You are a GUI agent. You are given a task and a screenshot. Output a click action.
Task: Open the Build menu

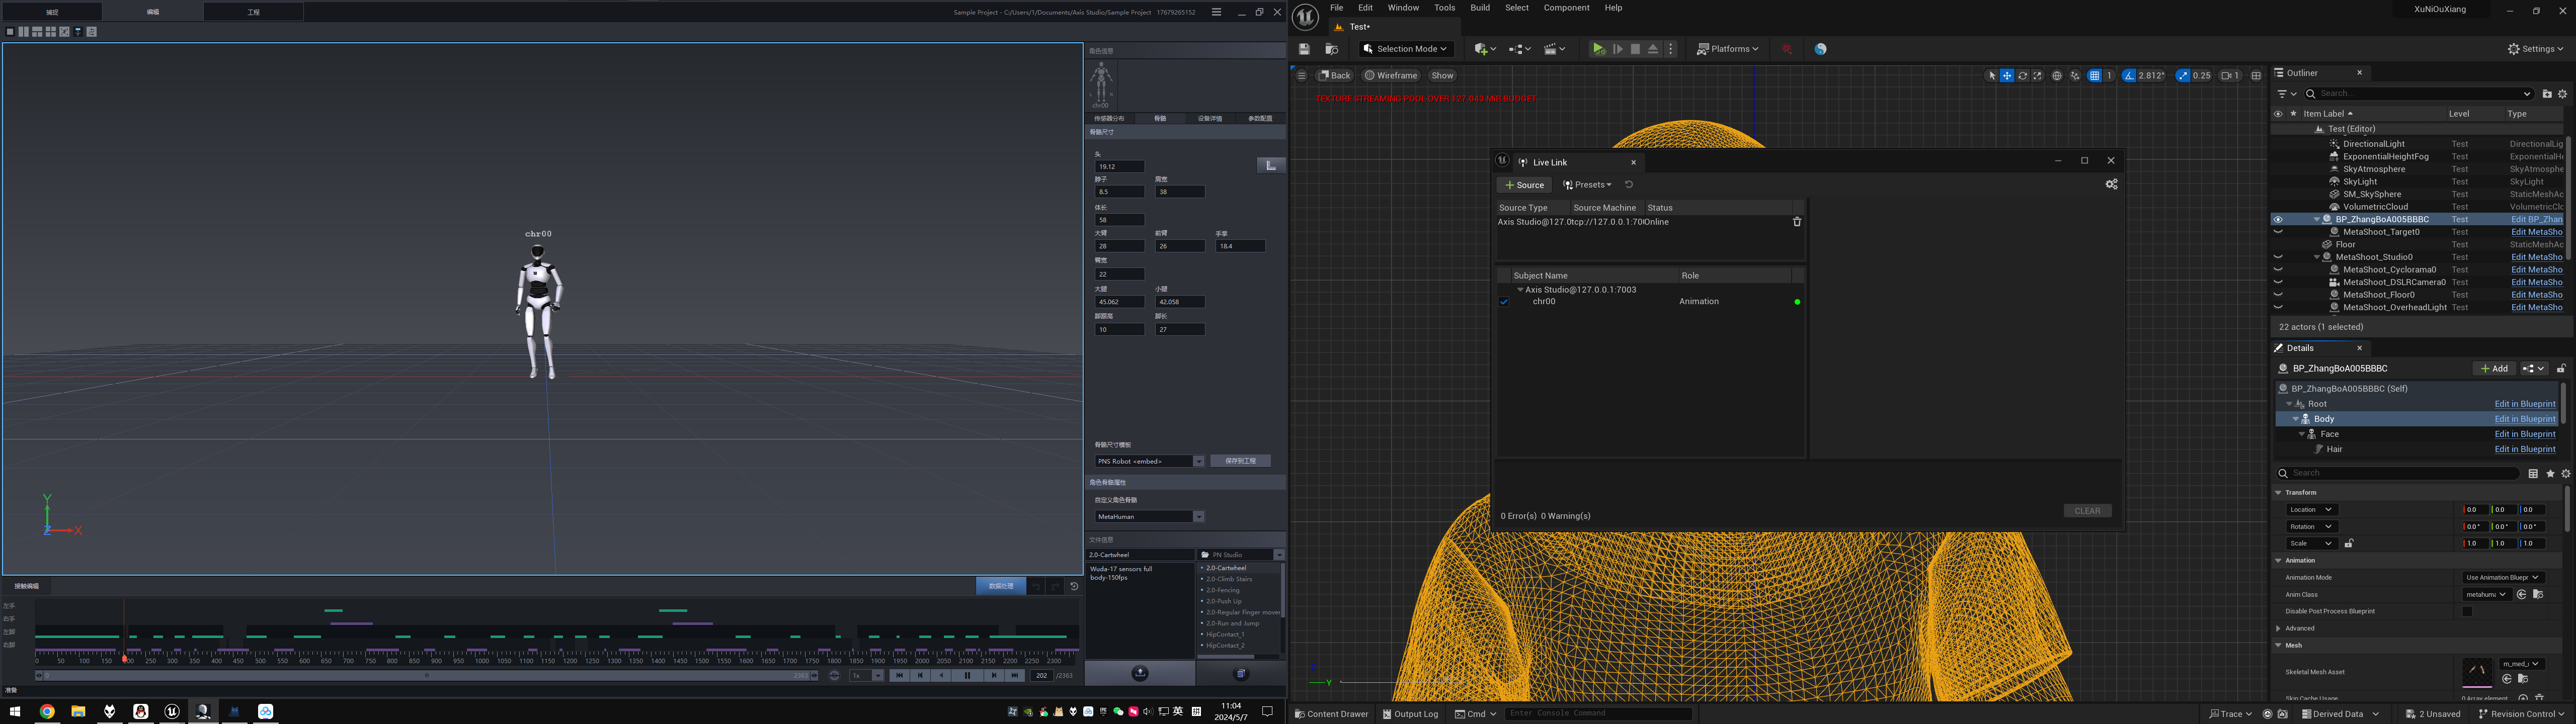point(1479,8)
